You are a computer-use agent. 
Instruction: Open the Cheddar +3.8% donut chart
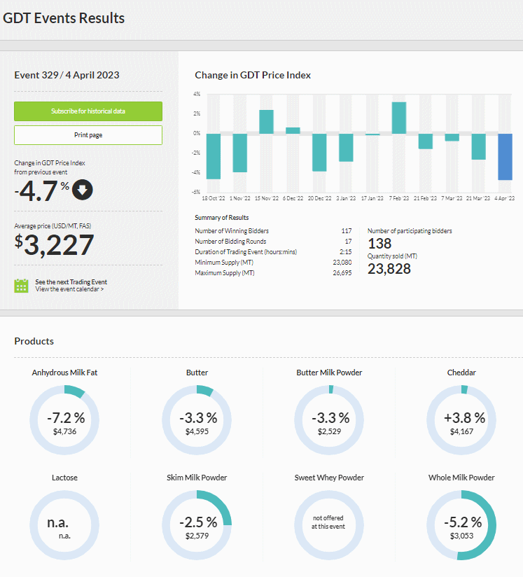coord(461,420)
